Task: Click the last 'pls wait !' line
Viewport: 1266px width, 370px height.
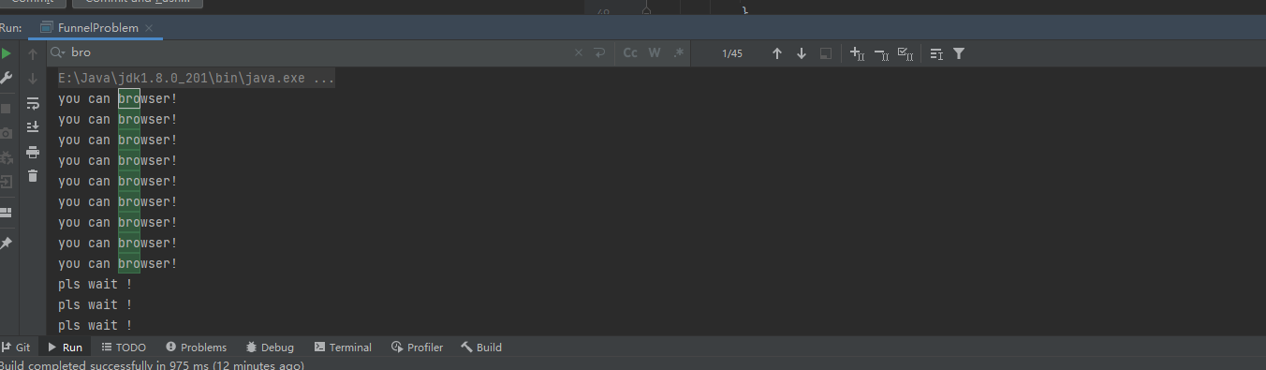Action: pyautogui.click(x=96, y=325)
